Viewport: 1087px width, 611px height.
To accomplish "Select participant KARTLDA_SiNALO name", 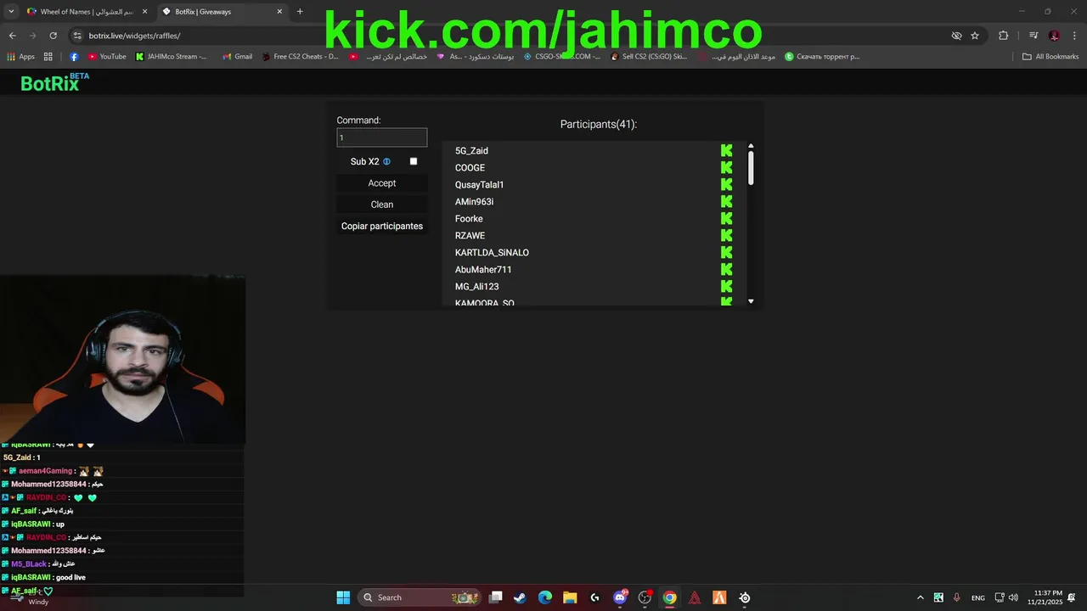I will (x=492, y=253).
